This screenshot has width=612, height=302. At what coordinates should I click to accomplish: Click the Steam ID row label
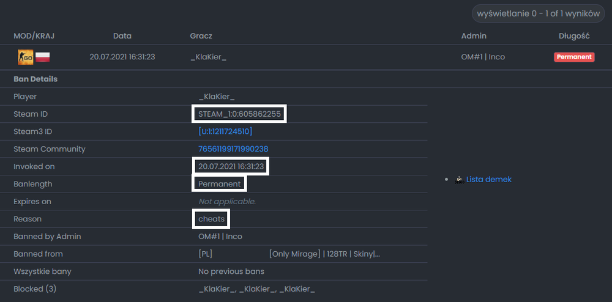tap(31, 114)
